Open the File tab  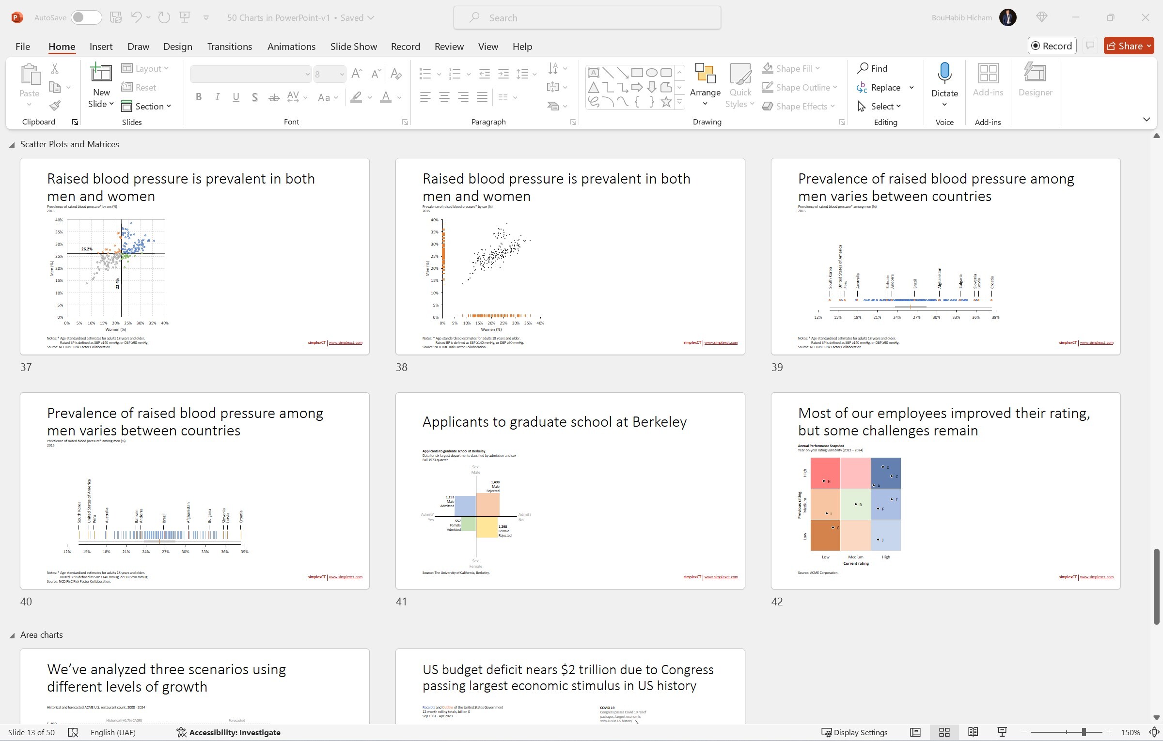coord(23,46)
